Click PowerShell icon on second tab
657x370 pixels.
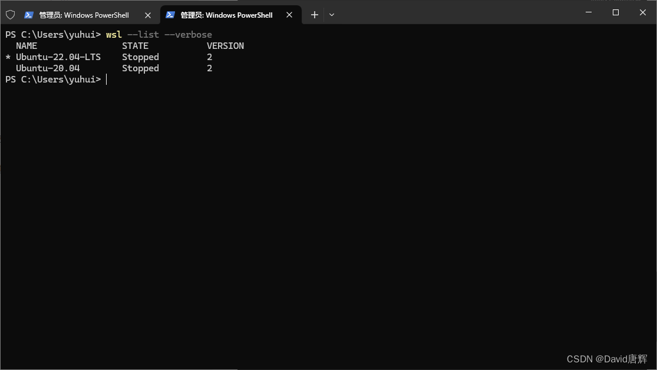point(170,15)
